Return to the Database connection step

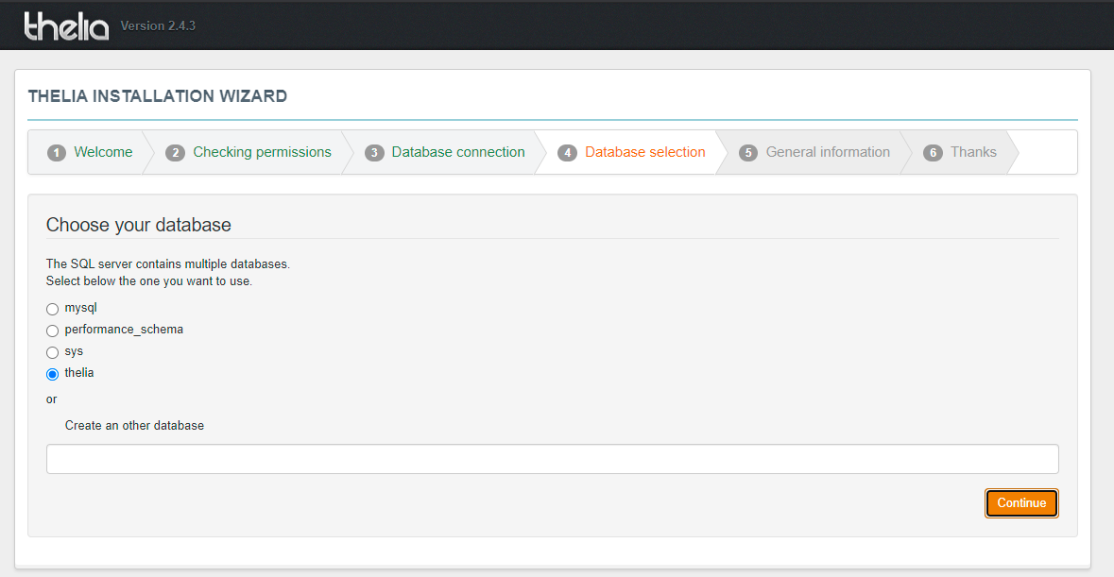click(x=458, y=152)
